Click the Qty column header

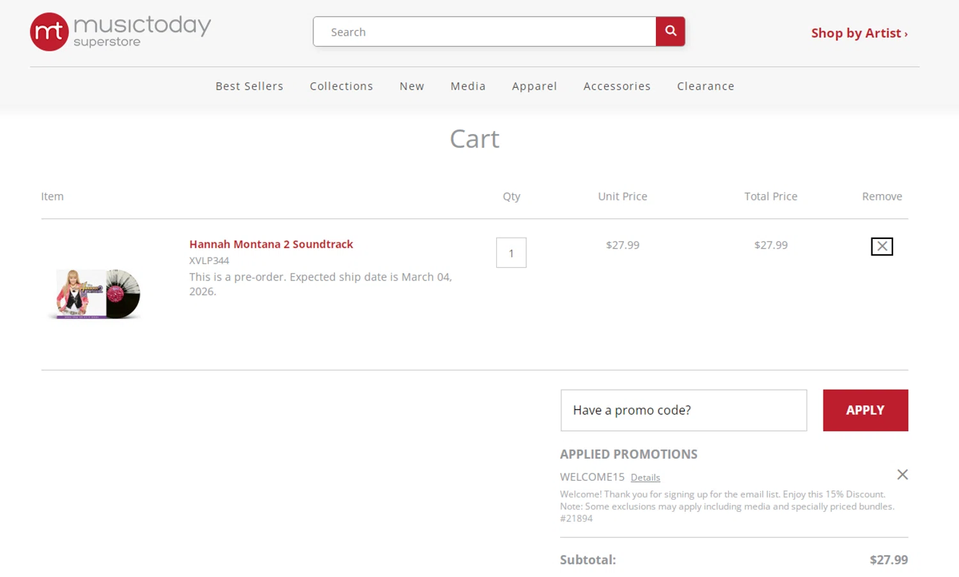(x=511, y=197)
